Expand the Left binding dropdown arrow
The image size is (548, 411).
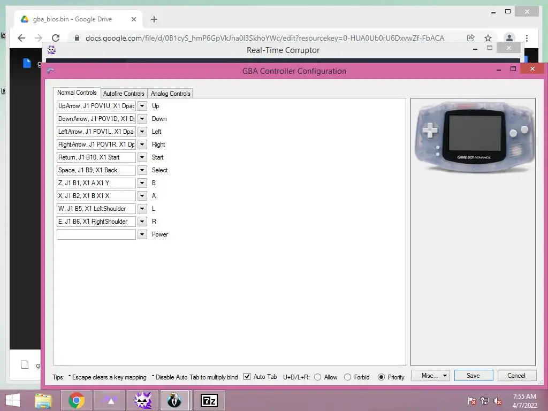[x=142, y=132]
